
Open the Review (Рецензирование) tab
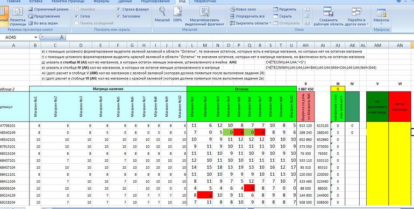point(155,1)
